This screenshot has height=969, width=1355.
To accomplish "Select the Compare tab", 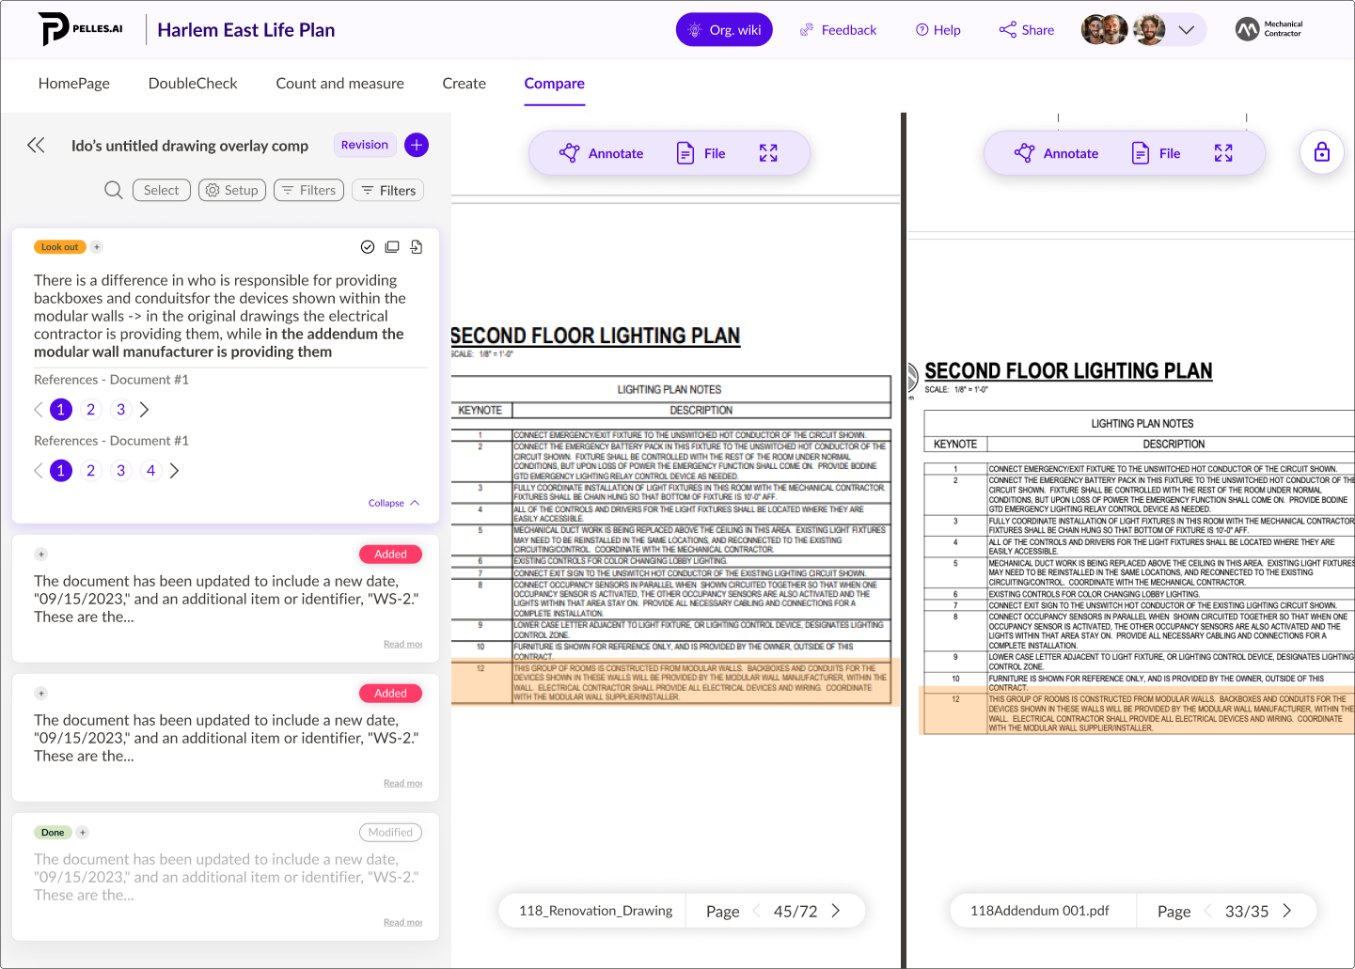I will (x=554, y=83).
